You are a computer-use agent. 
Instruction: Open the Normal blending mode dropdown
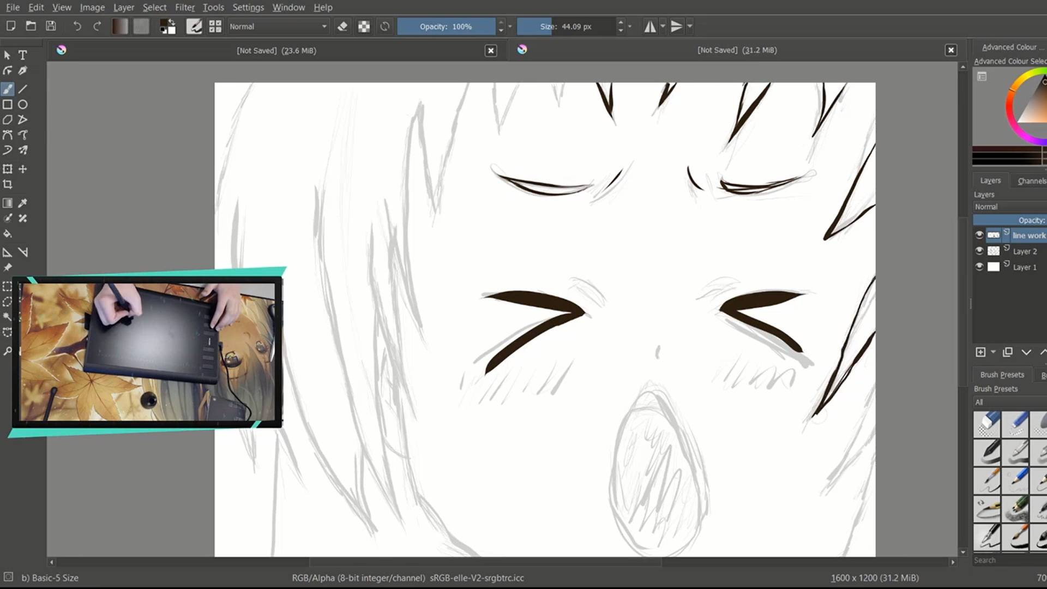[x=278, y=26]
